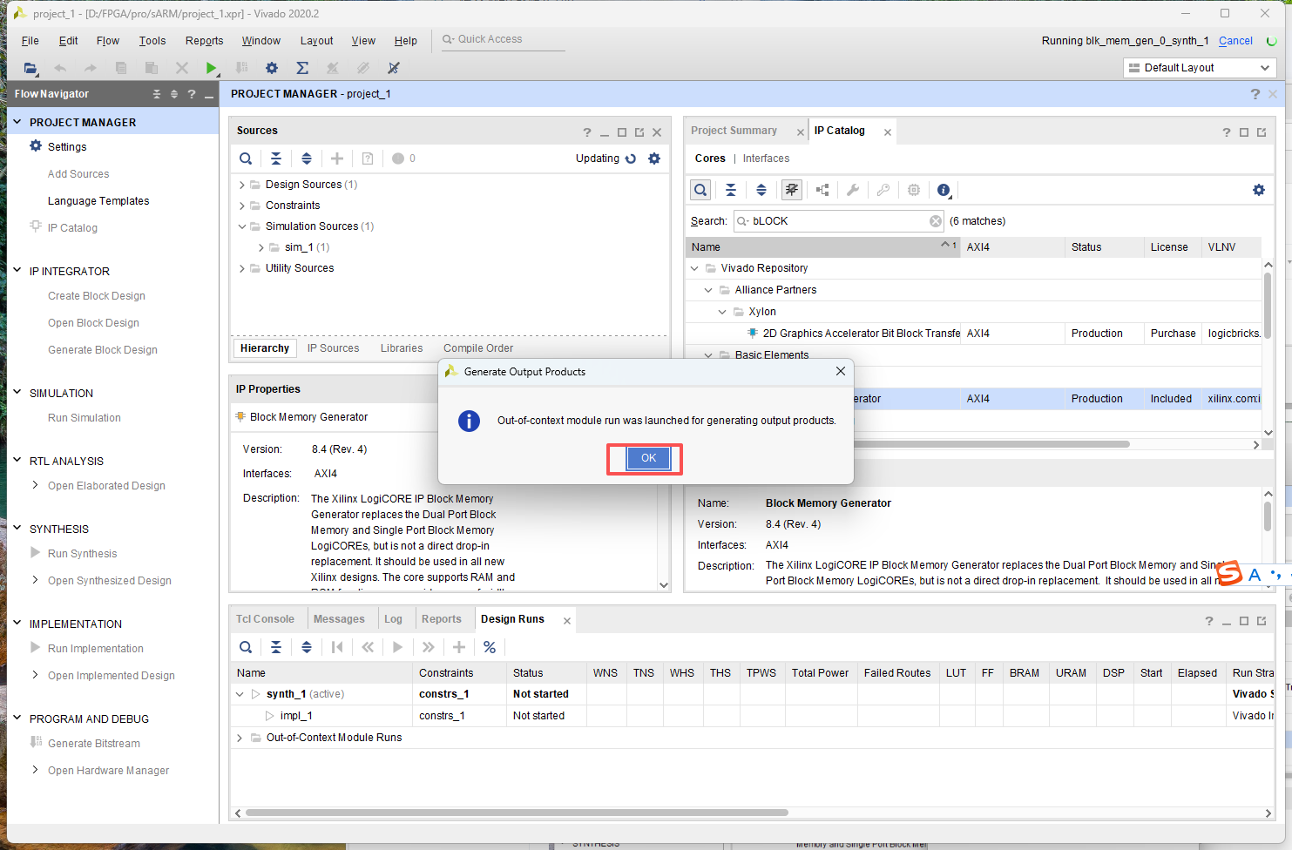The image size is (1292, 850).
Task: Collapse the SIMULATION section
Action: [17, 393]
